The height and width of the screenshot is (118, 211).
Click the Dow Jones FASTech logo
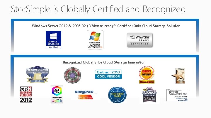pyautogui.click(x=86, y=95)
